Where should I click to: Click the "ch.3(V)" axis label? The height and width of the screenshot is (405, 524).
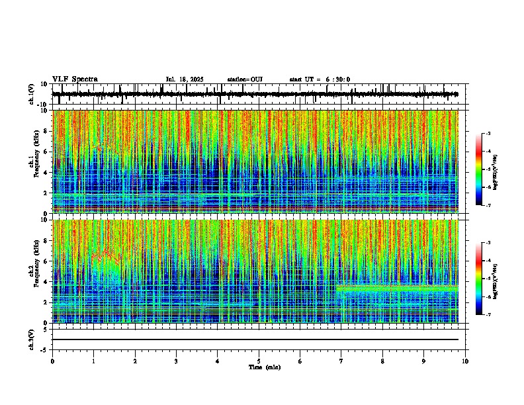(x=32, y=339)
